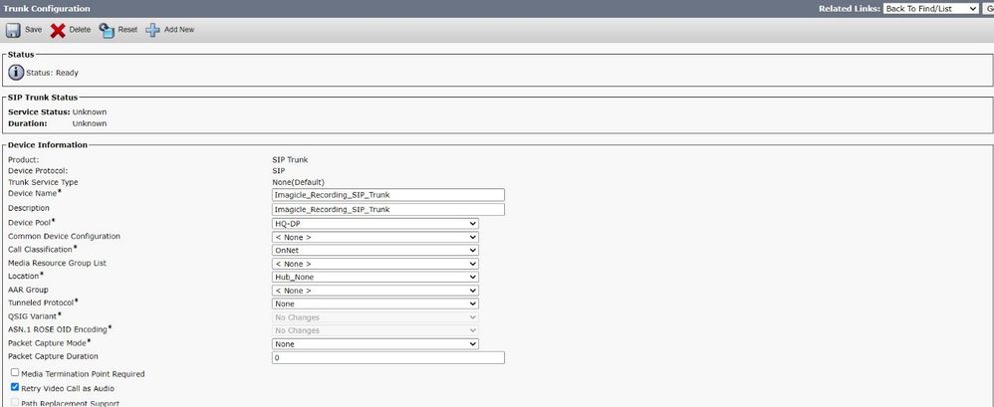Open the Common Device Configuration dropdown
Viewport: 994px width, 407px height.
click(375, 237)
